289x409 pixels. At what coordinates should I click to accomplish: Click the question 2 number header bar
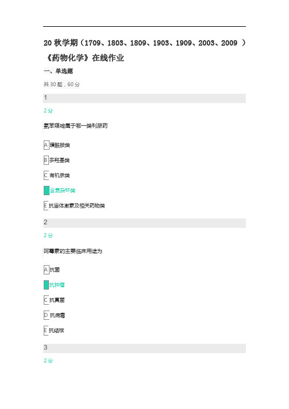(144, 223)
